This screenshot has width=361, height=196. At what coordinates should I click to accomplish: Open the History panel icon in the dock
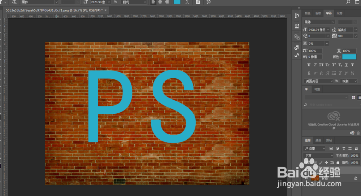297,16
